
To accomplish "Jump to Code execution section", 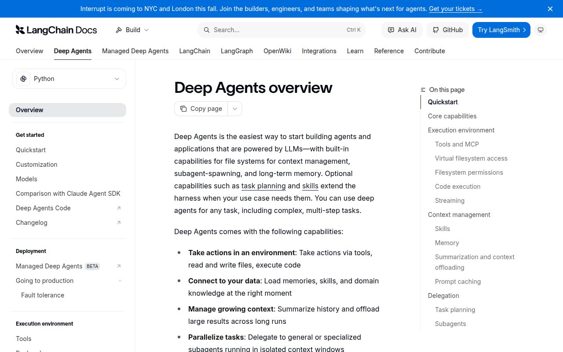I will tap(458, 187).
